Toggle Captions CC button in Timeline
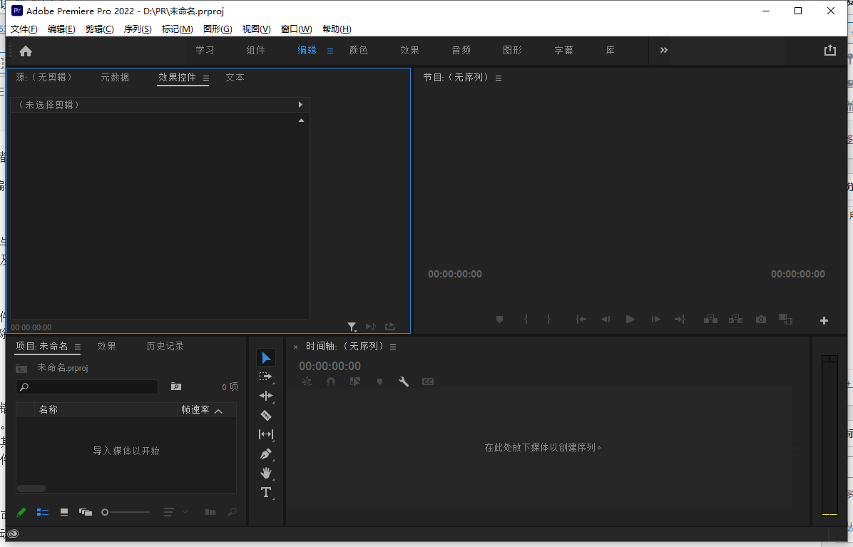 (x=428, y=382)
